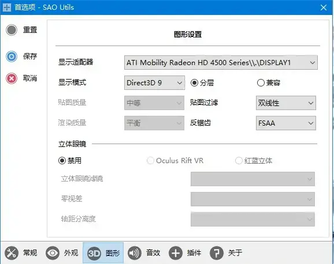Viewport: 334px width, 264px height.
Task: Open the 轴距分离度 dropdown
Action: pos(253,219)
